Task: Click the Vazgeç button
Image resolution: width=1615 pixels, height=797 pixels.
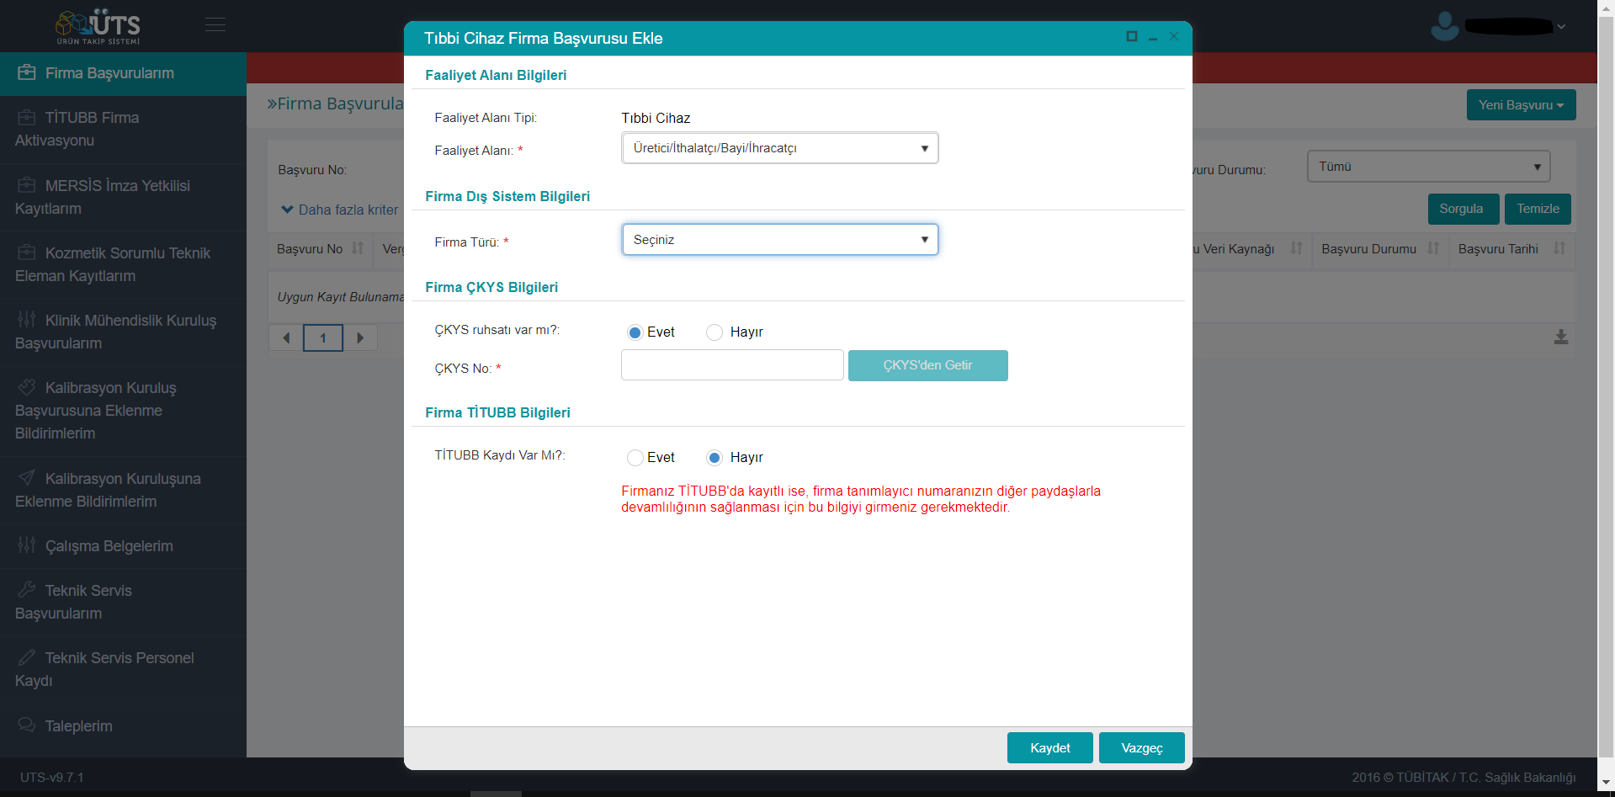Action: tap(1141, 747)
